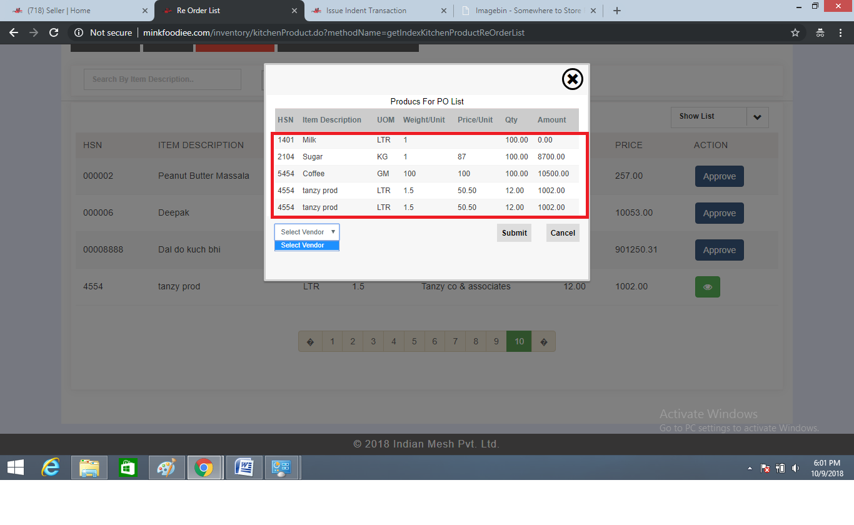Open the Select Vendor dropdown
The height and width of the screenshot is (525, 854).
(x=307, y=232)
